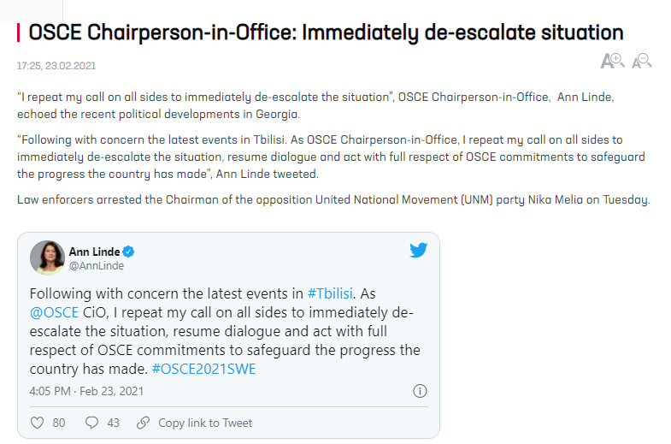Click Copy link to Tweet
The width and height of the screenshot is (671, 444).
(205, 423)
